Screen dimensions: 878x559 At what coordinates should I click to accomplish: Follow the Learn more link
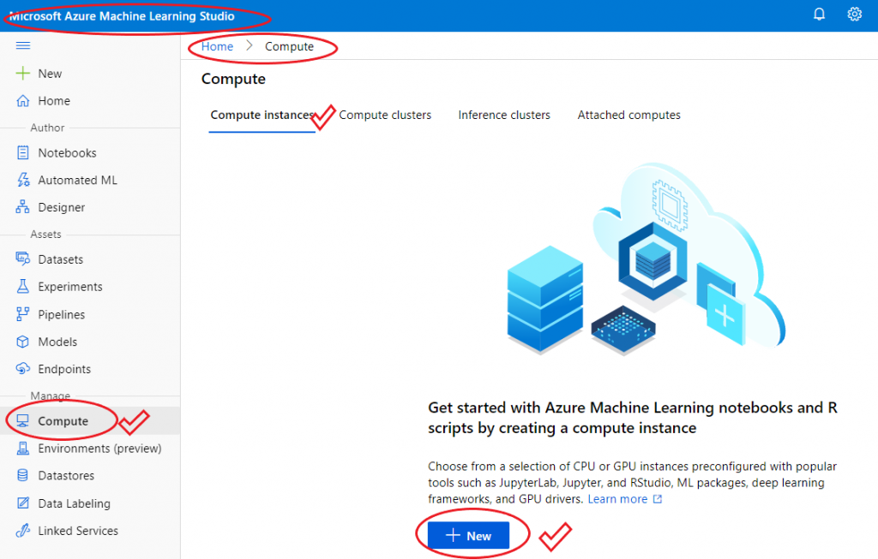coord(617,499)
